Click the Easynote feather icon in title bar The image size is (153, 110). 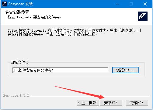[x=4, y=4]
